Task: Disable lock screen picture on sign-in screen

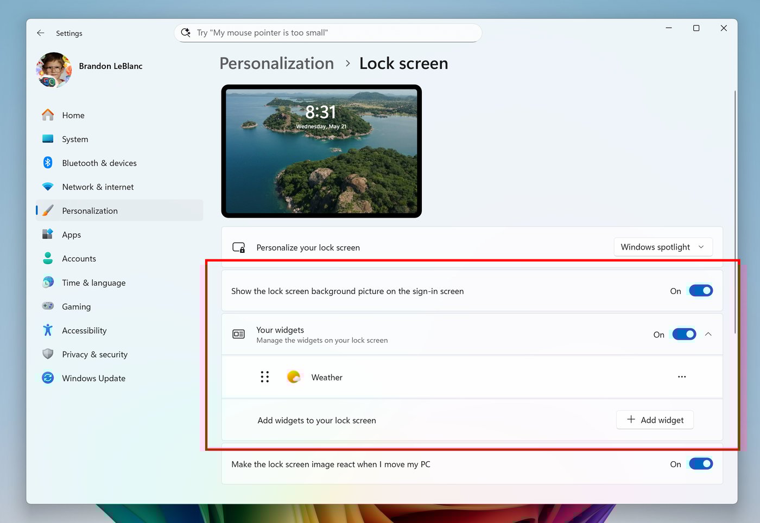Action: [x=701, y=290]
